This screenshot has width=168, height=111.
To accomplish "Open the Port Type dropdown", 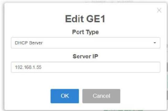I will click(x=86, y=43).
